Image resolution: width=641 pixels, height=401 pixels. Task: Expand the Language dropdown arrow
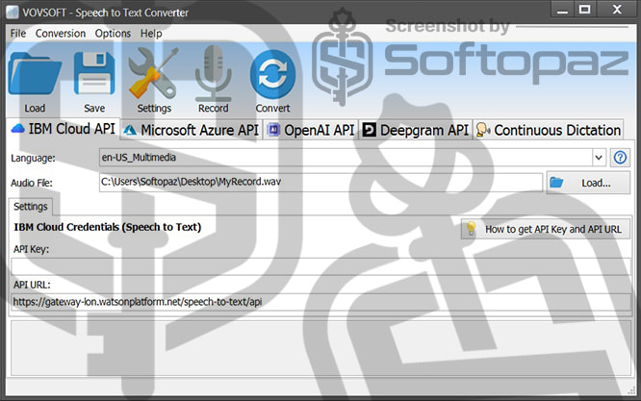[599, 158]
